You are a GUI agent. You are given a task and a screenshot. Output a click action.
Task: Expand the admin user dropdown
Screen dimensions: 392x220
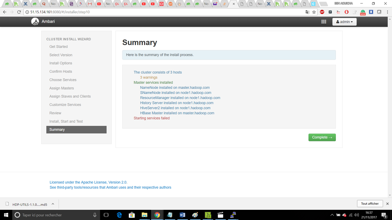(x=345, y=22)
